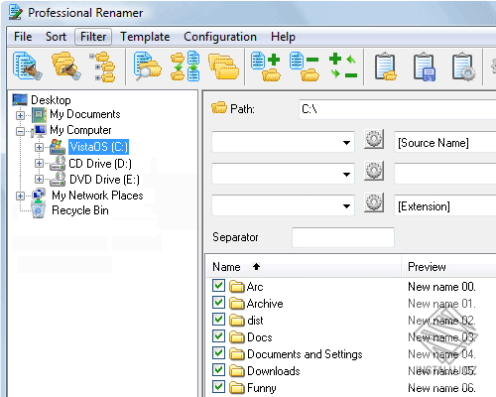Viewport: 496px width, 397px height.
Task: Click gear button beside Extension field
Action: tap(374, 202)
